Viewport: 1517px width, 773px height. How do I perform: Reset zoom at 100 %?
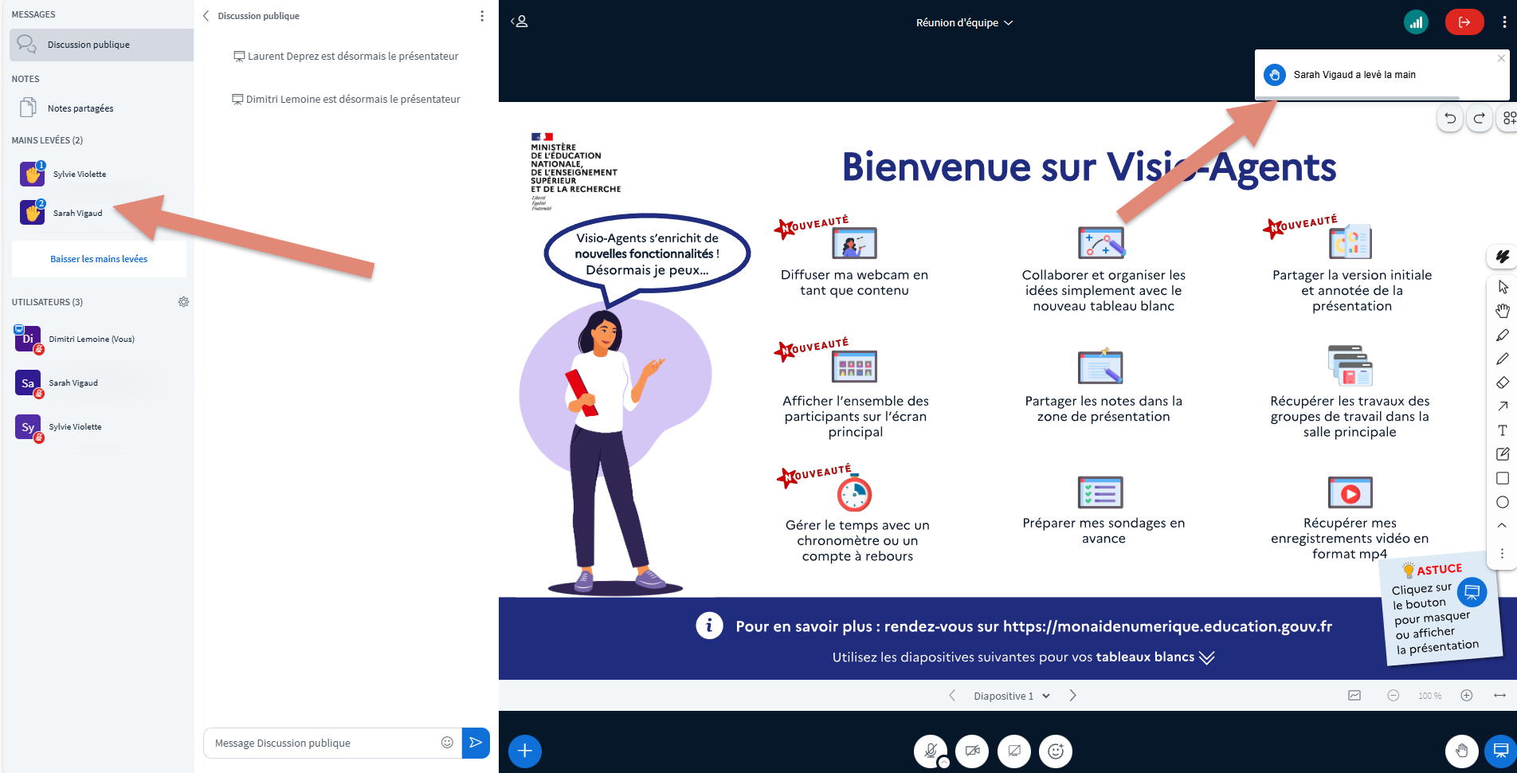pyautogui.click(x=1429, y=696)
